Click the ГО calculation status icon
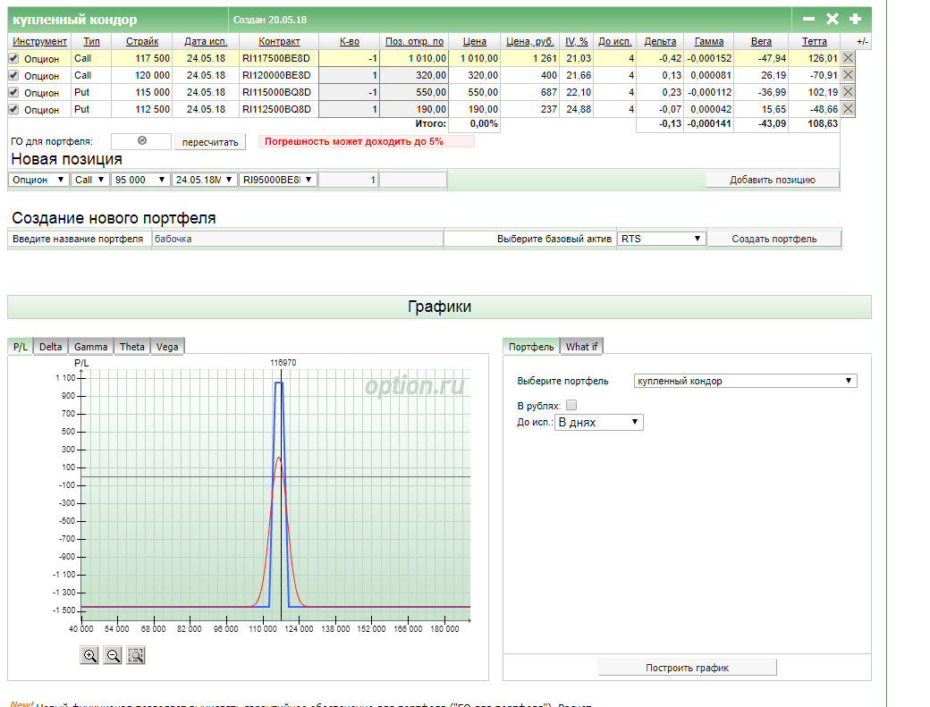Image resolution: width=930 pixels, height=707 pixels. [141, 140]
